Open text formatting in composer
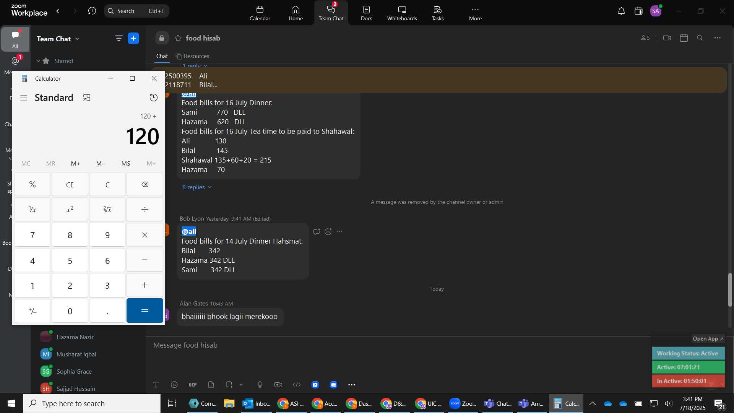Viewport: 734px width, 413px height. pos(156,385)
